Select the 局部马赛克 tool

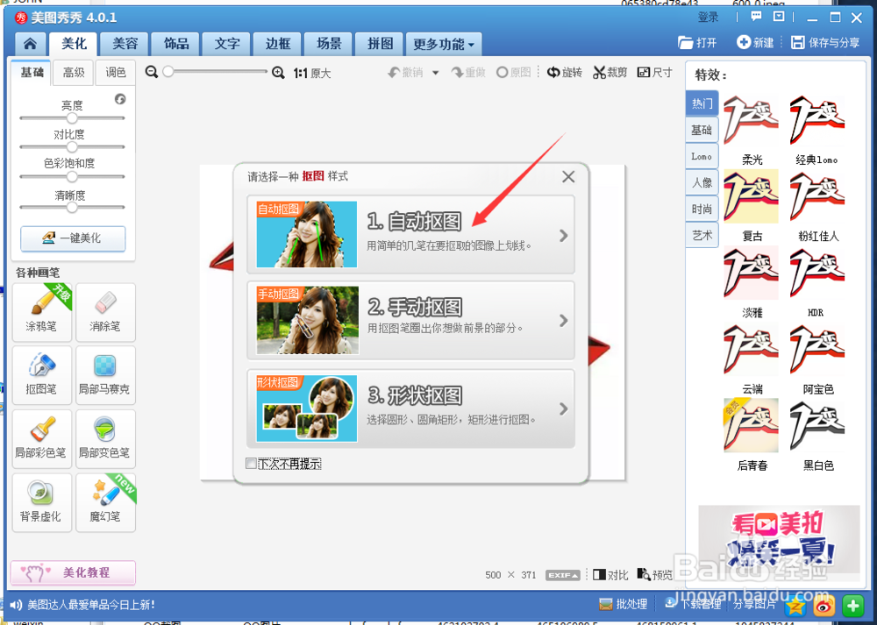coord(105,375)
